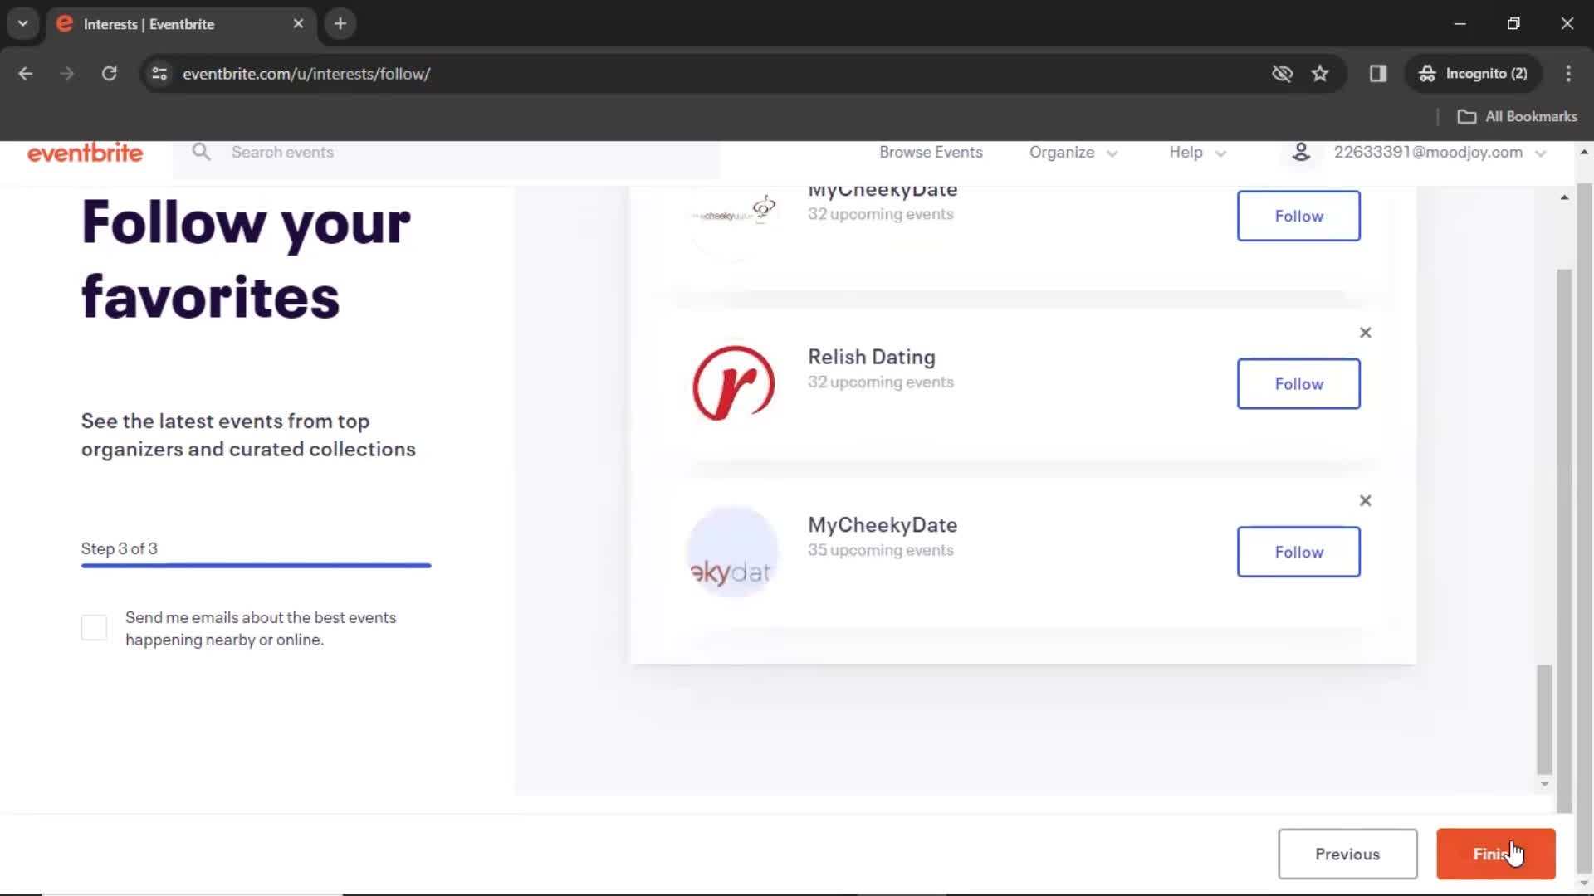Image resolution: width=1594 pixels, height=896 pixels.
Task: Dismiss the Relish Dating suggestion
Action: coord(1365,333)
